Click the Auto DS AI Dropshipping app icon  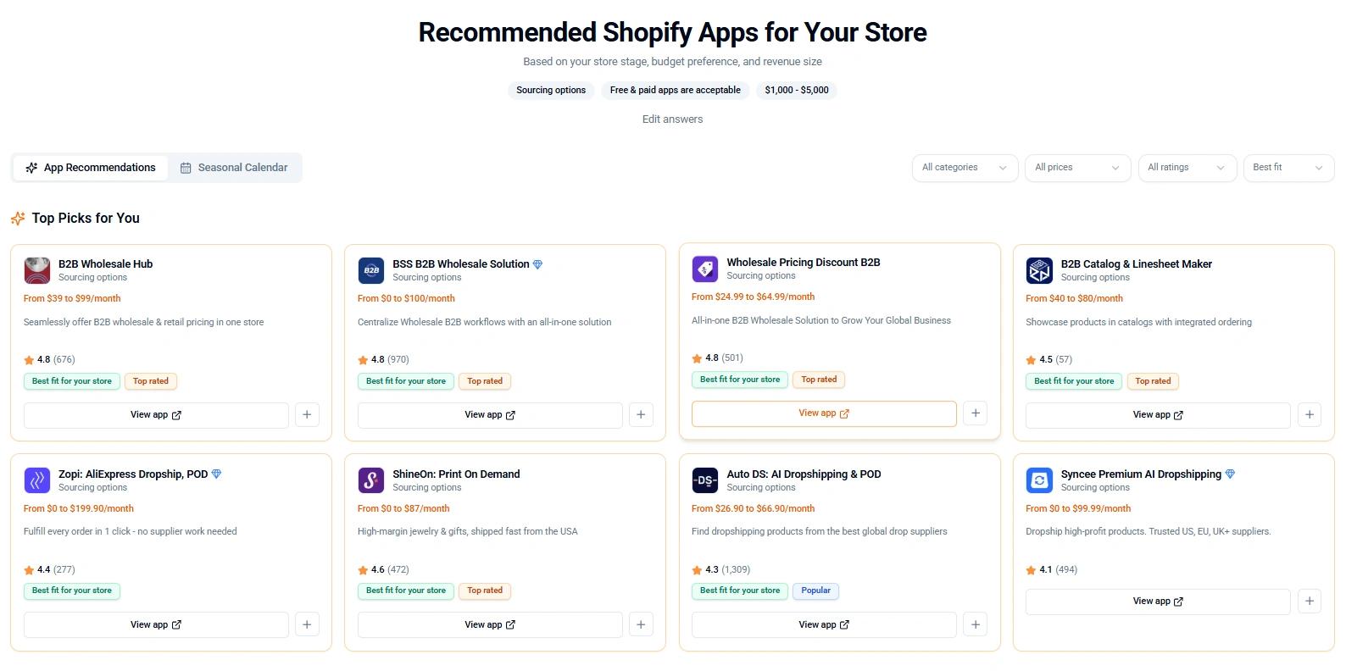704,480
